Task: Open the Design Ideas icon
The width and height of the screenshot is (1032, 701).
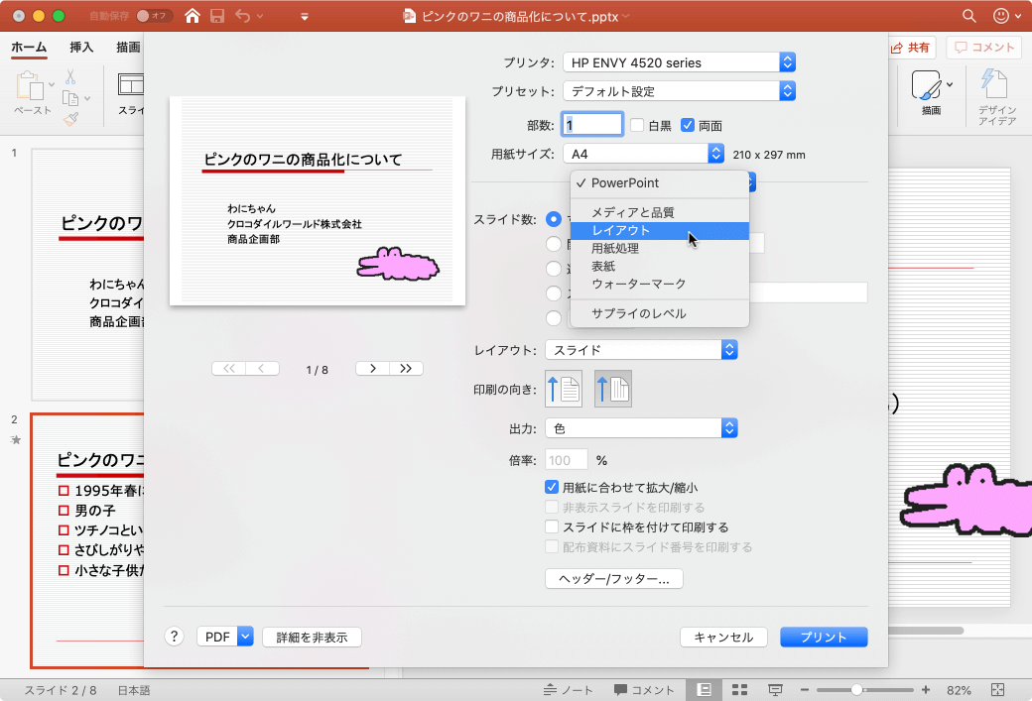Action: pos(996,96)
